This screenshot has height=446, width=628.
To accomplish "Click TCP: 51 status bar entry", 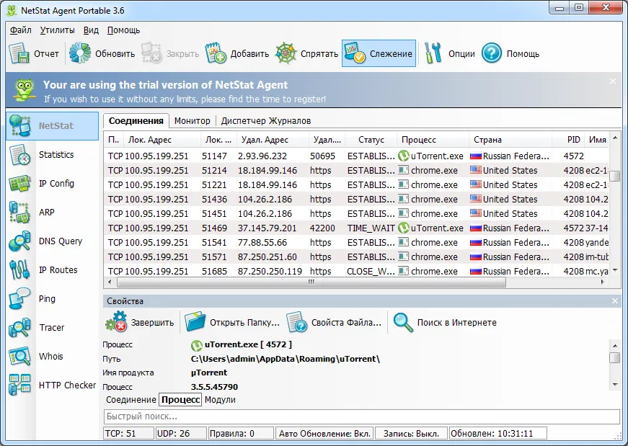I will (x=128, y=434).
